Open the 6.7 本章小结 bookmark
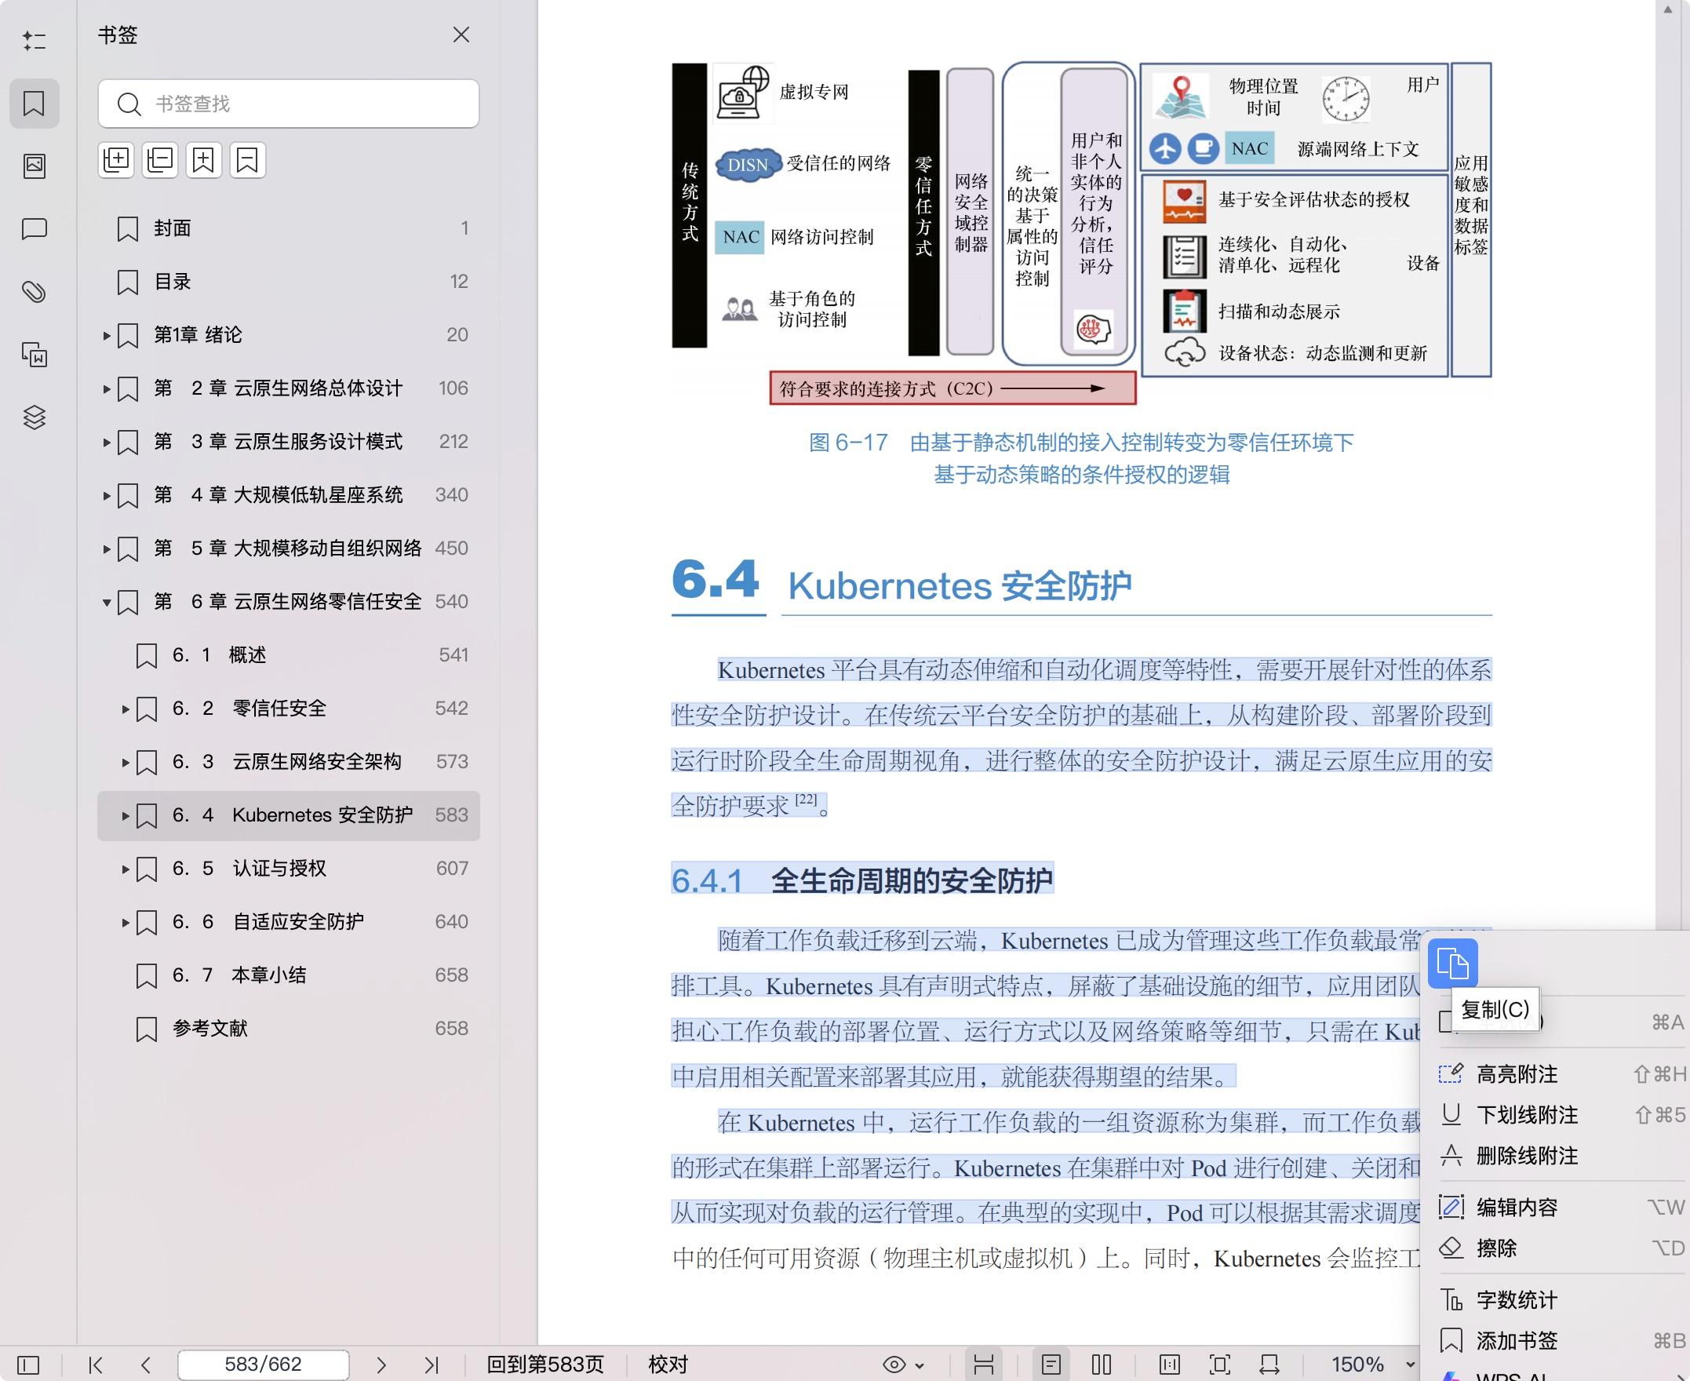Screen dimensions: 1690x1381 click(x=289, y=975)
